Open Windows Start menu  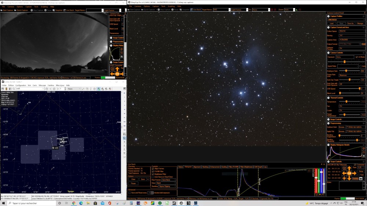[3, 203]
